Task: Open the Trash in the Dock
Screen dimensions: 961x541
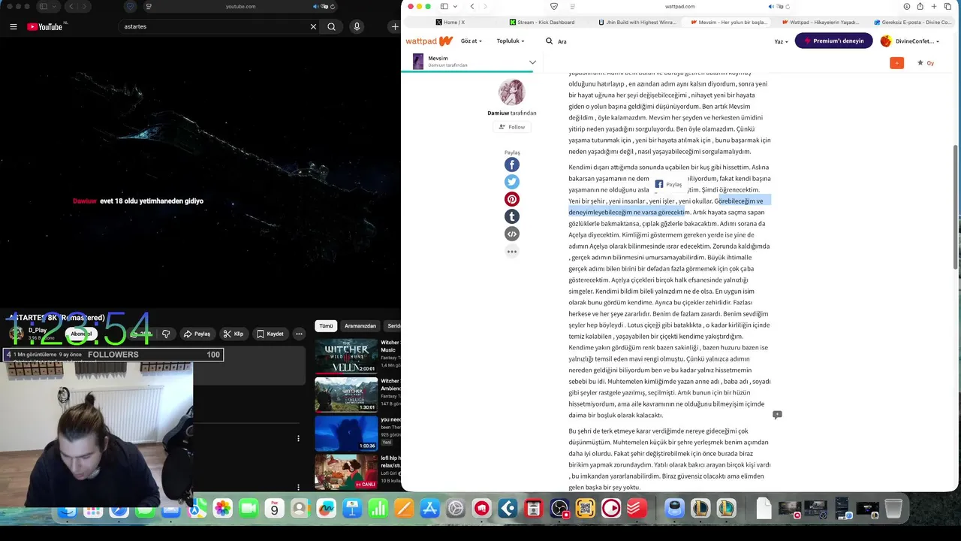Action: click(x=893, y=509)
